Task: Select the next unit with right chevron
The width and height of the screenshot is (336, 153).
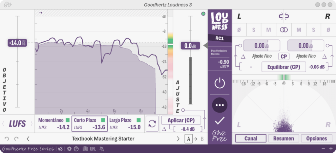Action: click(x=32, y=124)
